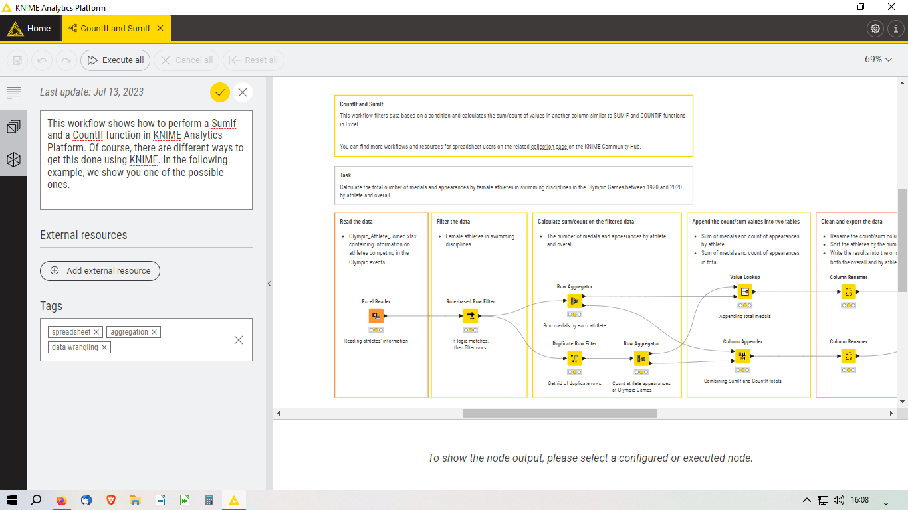The width and height of the screenshot is (908, 510).
Task: Open the description panel icon in left sidebar
Action: pyautogui.click(x=13, y=92)
